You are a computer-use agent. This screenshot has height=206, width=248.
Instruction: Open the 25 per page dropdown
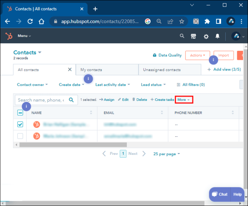point(166,154)
